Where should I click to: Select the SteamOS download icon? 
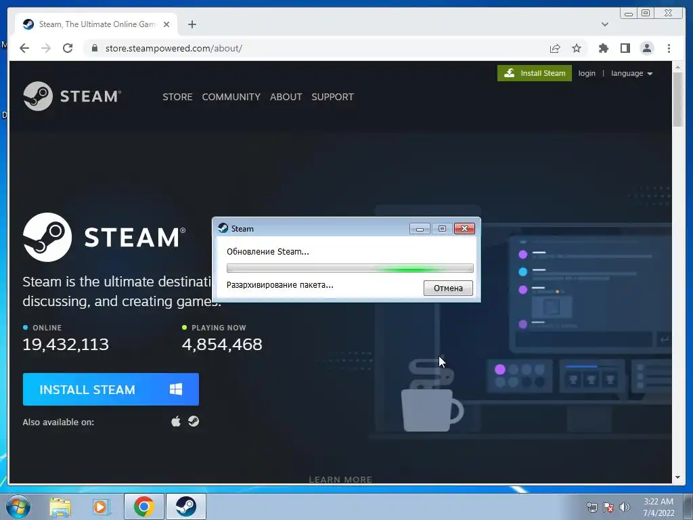click(194, 421)
